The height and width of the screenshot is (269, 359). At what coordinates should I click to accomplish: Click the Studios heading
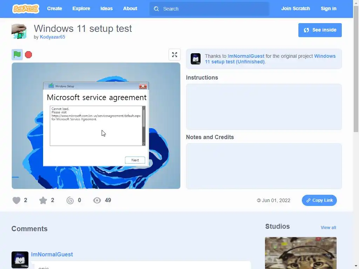[x=277, y=227]
